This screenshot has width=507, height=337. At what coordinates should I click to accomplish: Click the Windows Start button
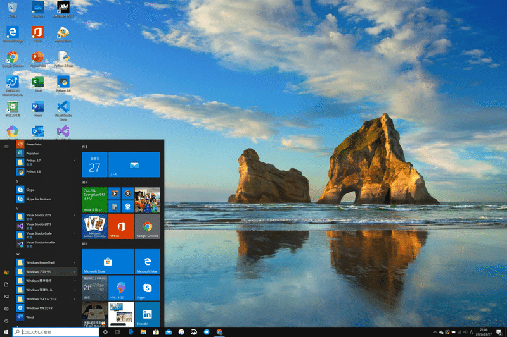[x=6, y=332]
